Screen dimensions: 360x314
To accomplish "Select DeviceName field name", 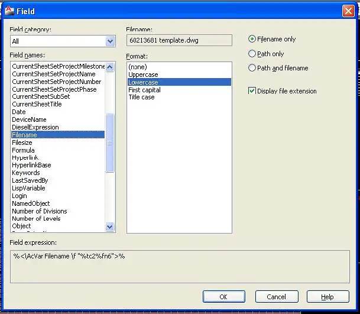I will coord(58,119).
